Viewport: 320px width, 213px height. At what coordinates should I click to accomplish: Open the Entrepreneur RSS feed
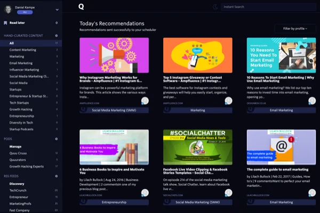(x=31, y=197)
